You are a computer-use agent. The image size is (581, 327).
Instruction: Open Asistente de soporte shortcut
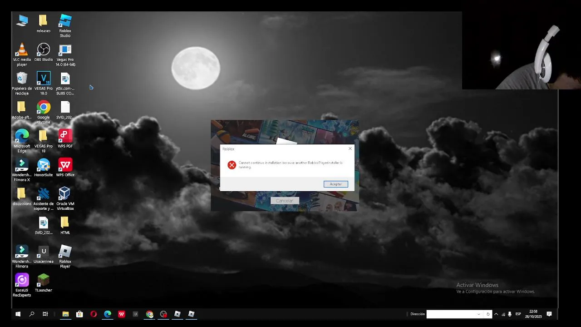pyautogui.click(x=44, y=199)
